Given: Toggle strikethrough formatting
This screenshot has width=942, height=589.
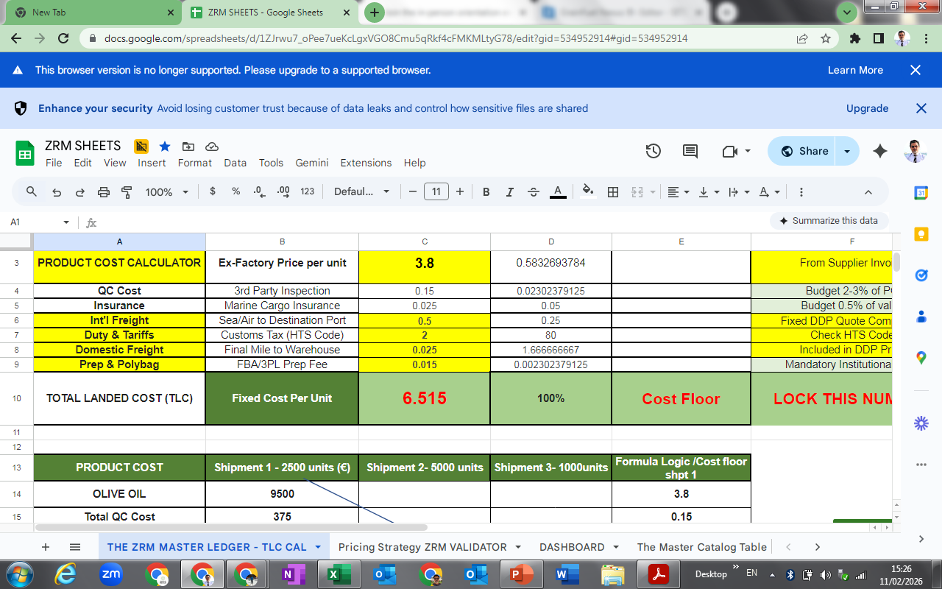Looking at the screenshot, I should [534, 192].
